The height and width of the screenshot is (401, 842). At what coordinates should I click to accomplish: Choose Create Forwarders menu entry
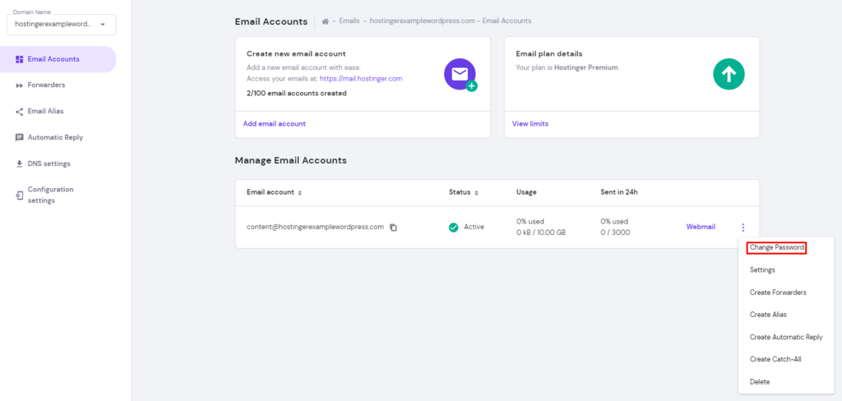click(778, 293)
